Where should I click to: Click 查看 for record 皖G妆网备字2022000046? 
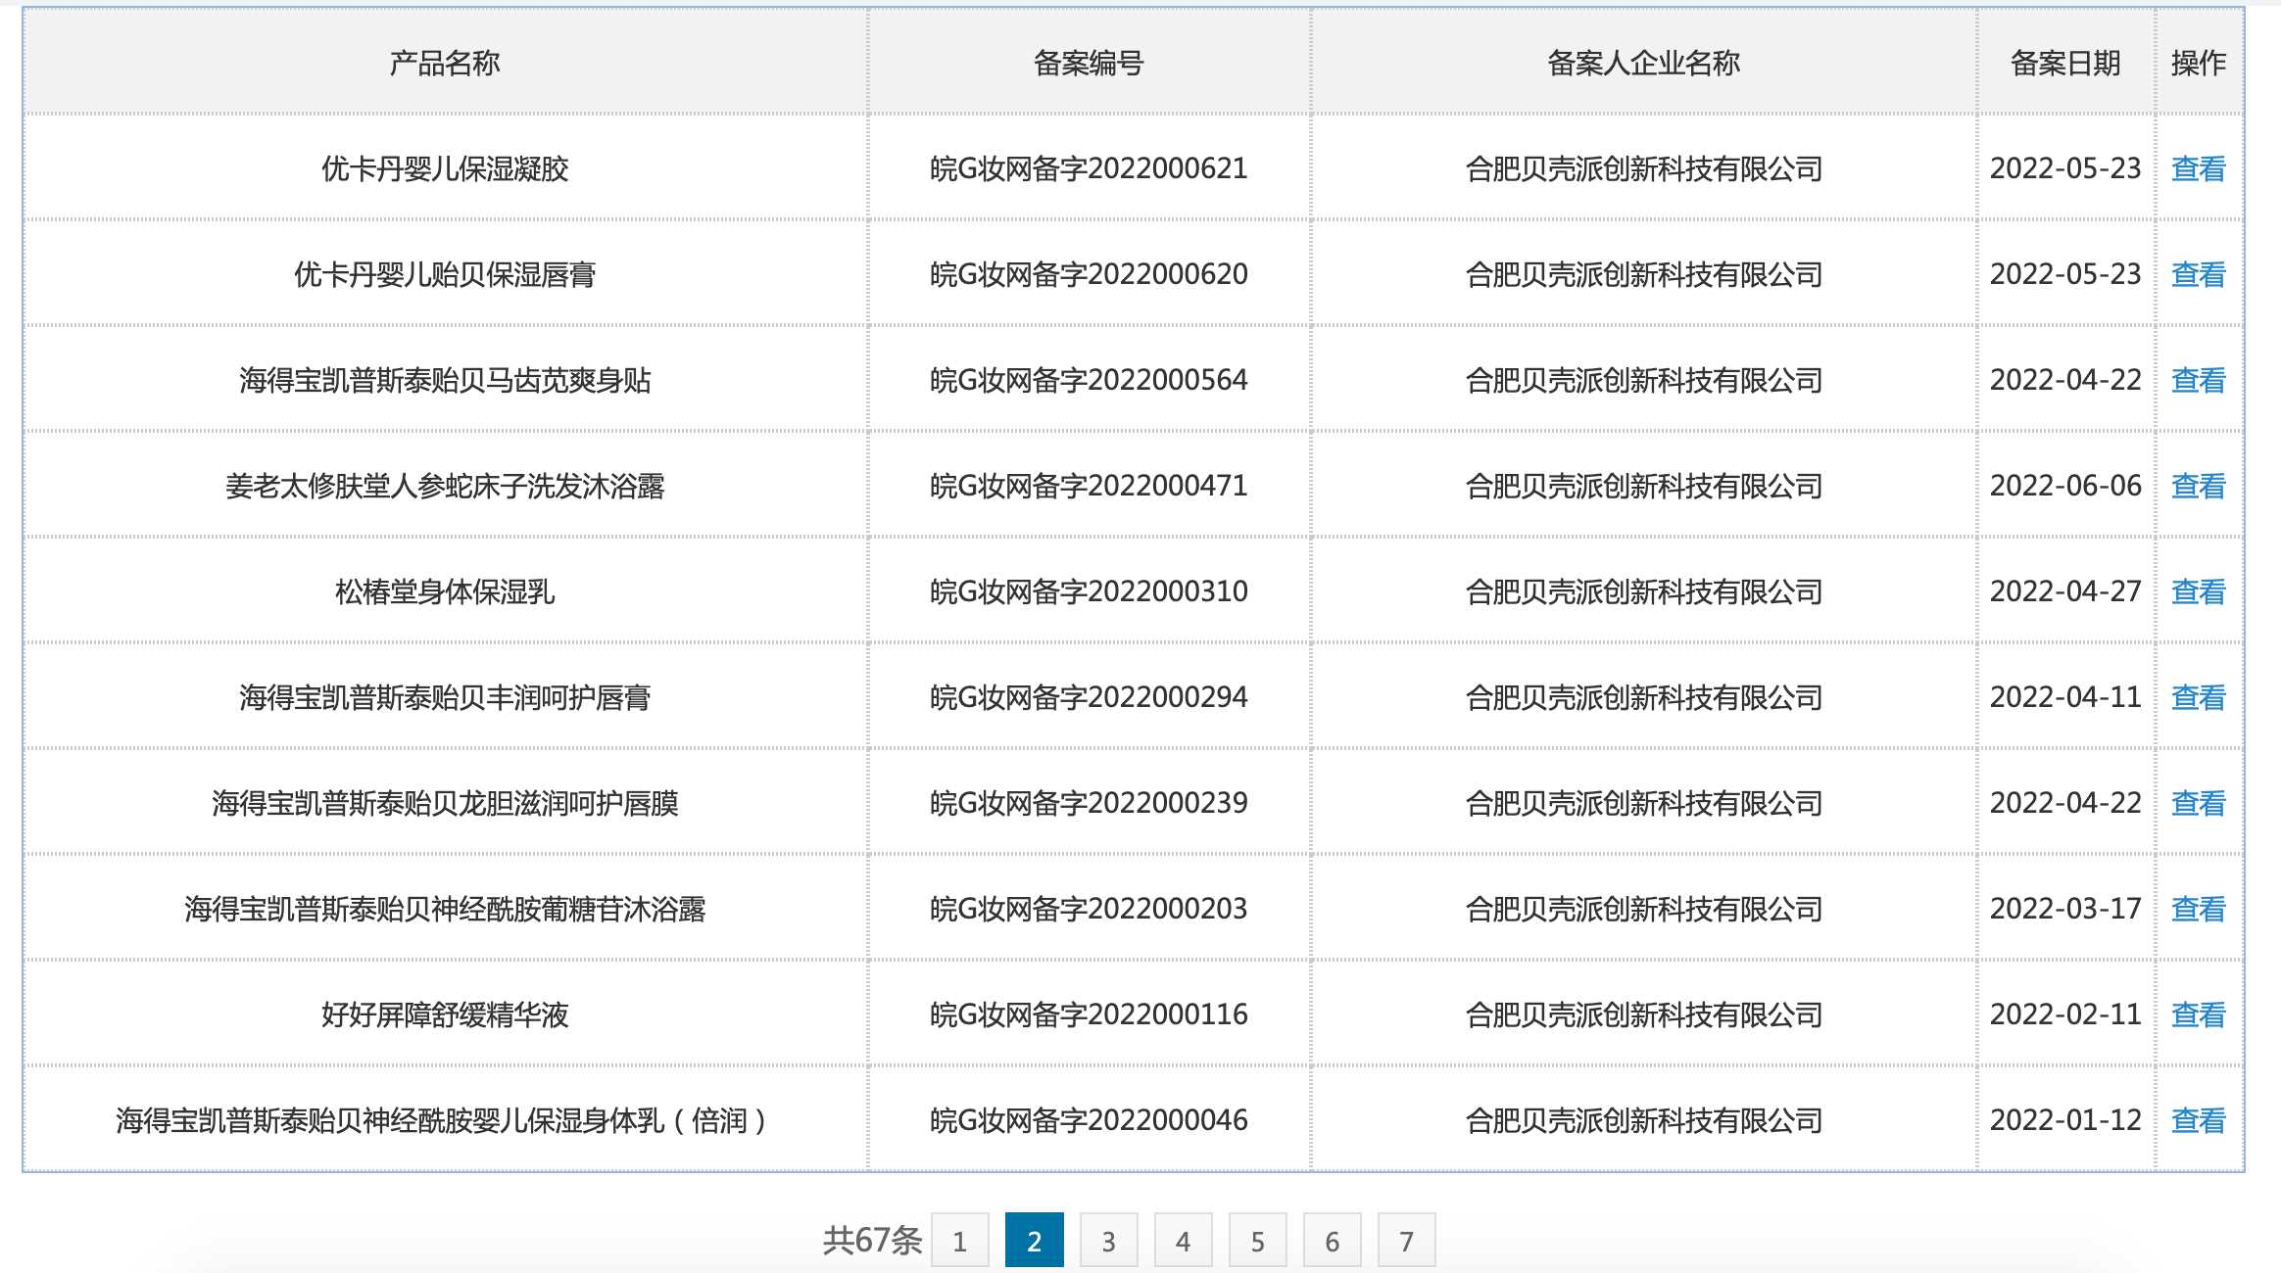click(2198, 1120)
